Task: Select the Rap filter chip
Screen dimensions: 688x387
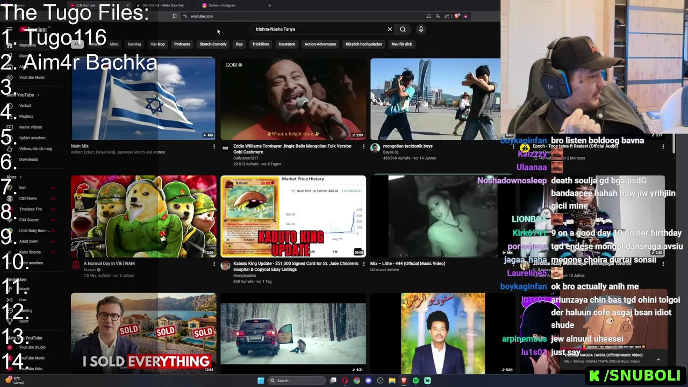Action: [x=239, y=44]
